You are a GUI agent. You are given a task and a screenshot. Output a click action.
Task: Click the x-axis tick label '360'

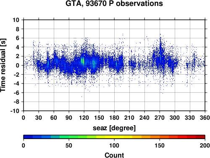[205, 118]
